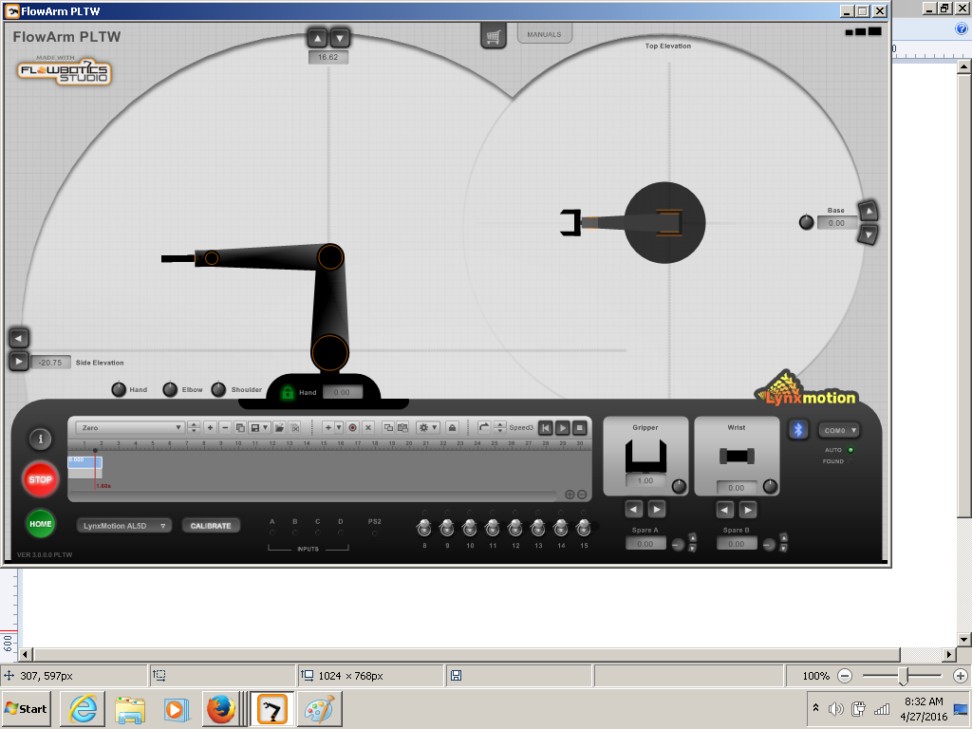Open the gripper with its right arrow
The image size is (972, 729).
(657, 510)
